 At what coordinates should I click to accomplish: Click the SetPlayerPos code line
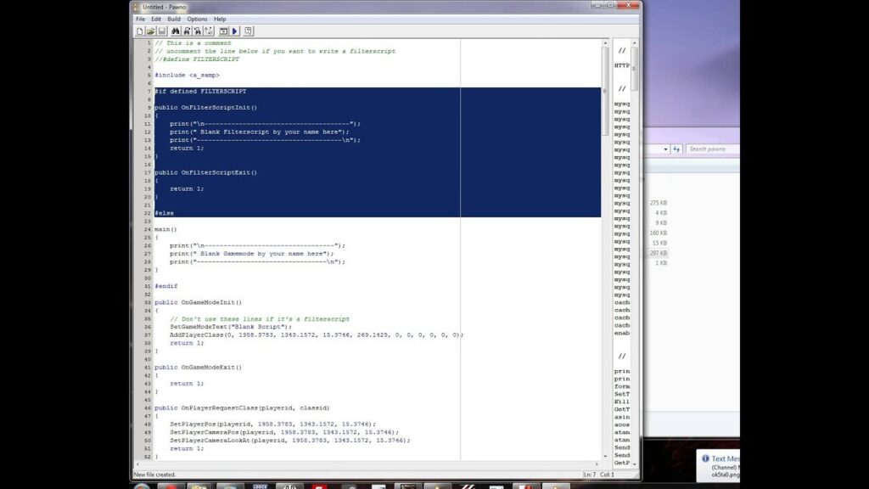tap(272, 424)
